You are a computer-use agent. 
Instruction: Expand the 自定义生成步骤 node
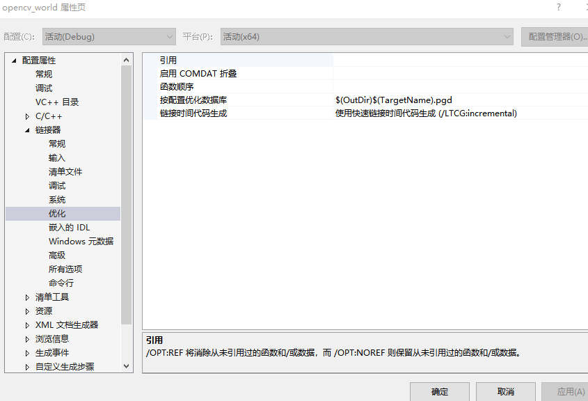27,367
